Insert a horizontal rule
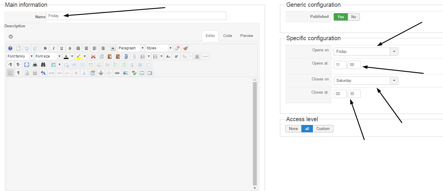The image size is (443, 191). tap(205, 56)
